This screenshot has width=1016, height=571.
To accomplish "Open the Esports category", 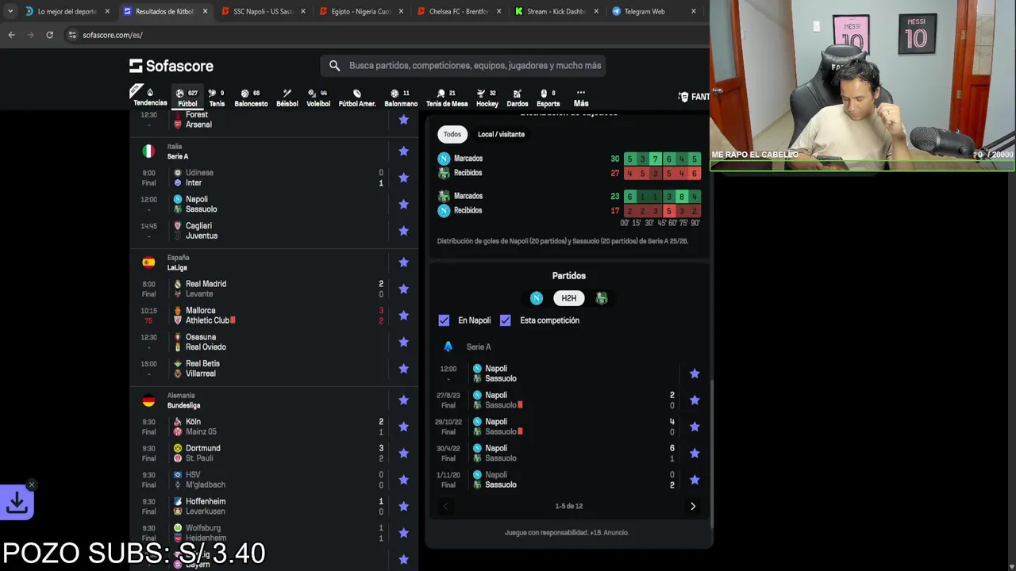I will [x=548, y=98].
